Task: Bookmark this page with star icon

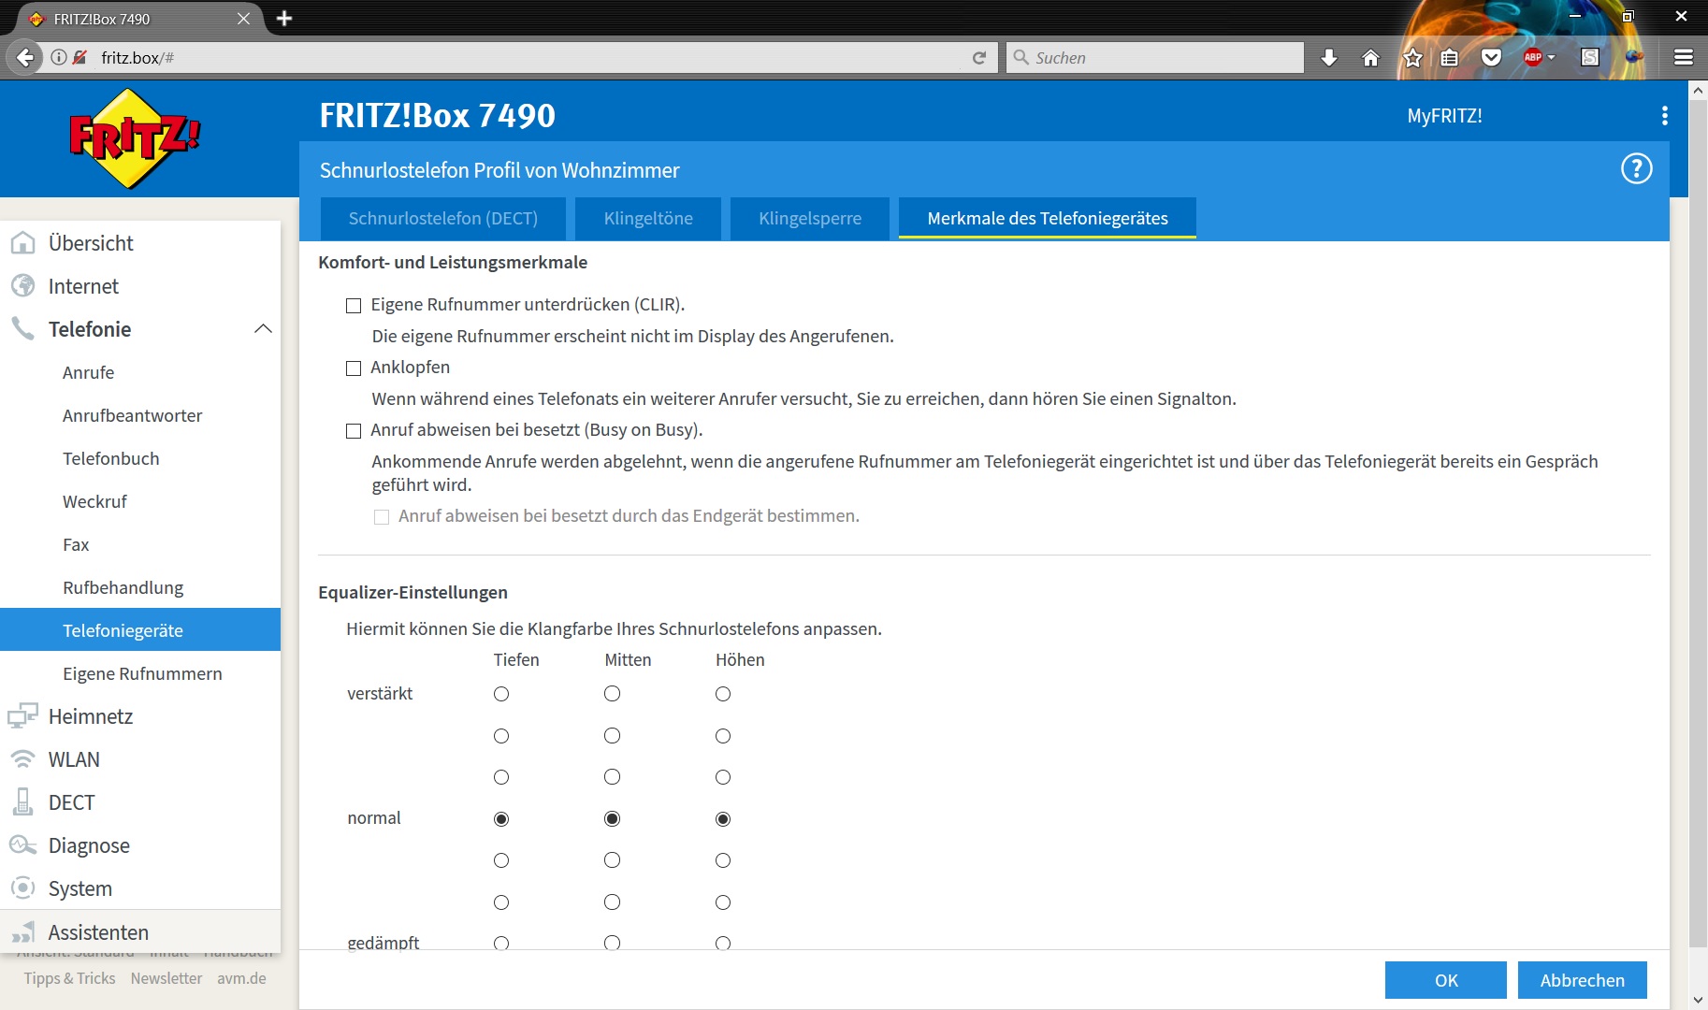Action: [1412, 58]
